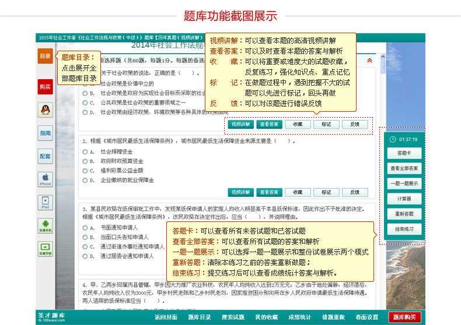
Task: Click 查看全部答案 in right panel
Action: coord(404,168)
